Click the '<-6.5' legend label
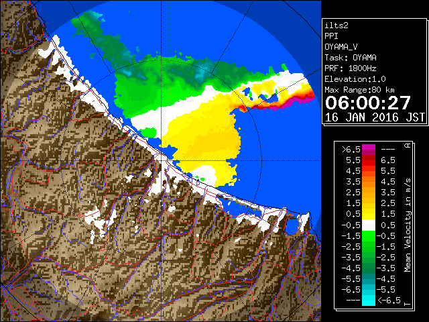This screenshot has width=429, height=322. click(x=389, y=301)
